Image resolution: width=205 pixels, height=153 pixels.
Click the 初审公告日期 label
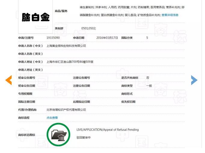click(27, 86)
